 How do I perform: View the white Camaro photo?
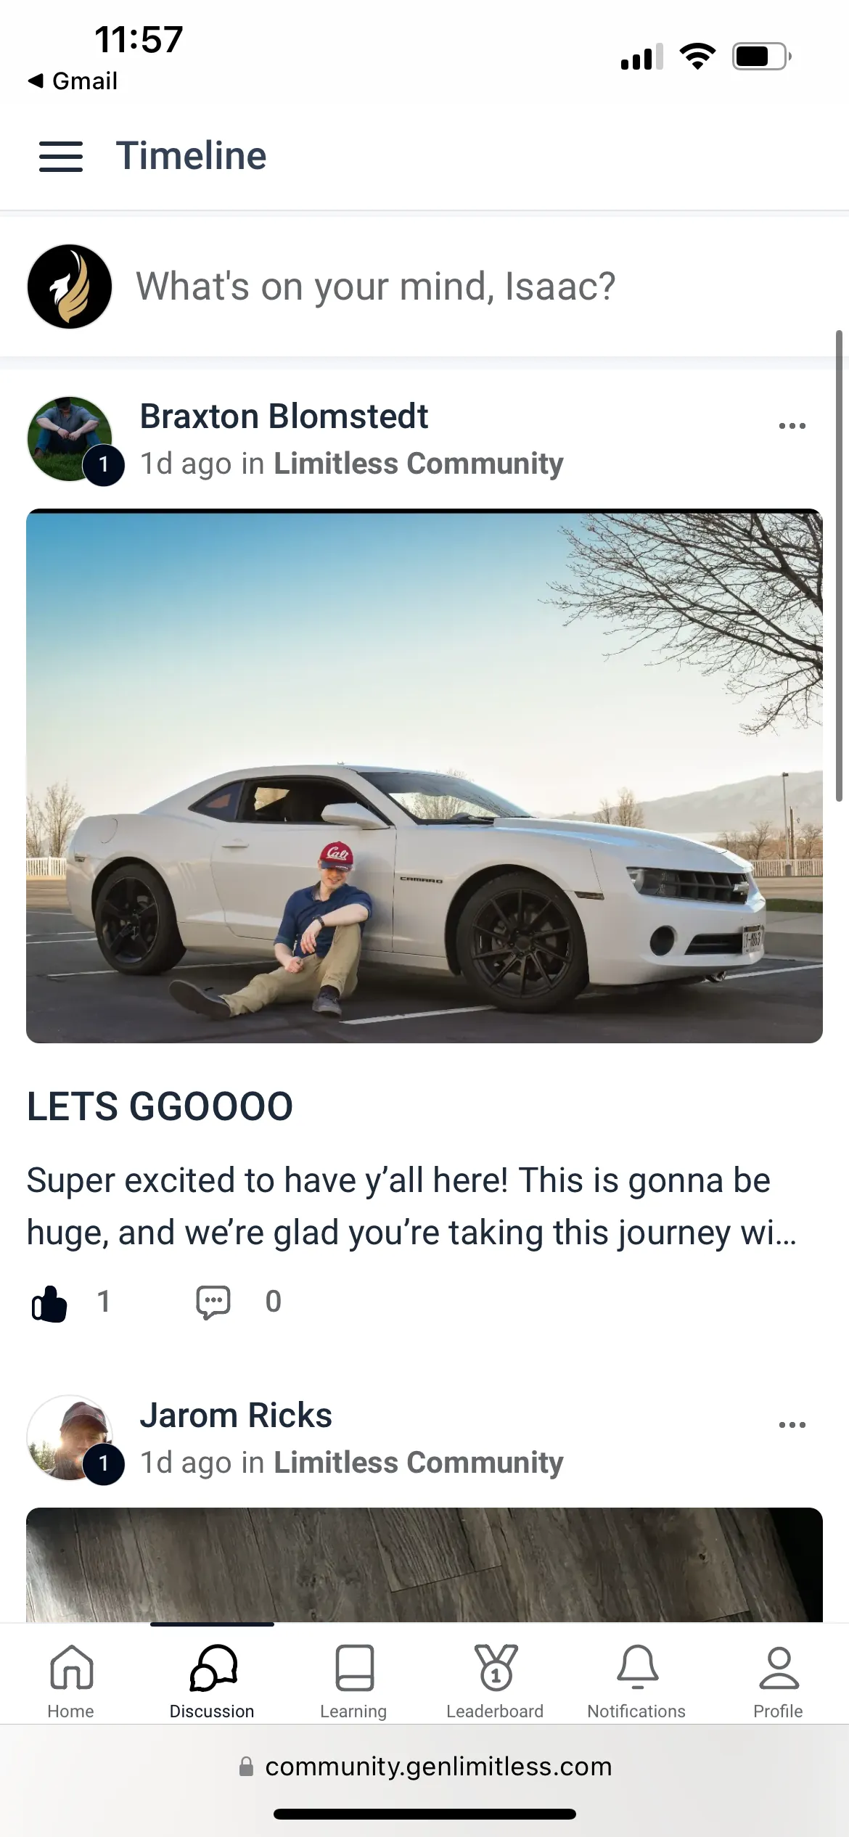coord(424,776)
